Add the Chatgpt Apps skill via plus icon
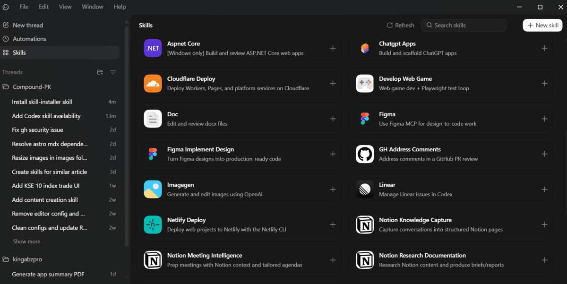Viewport: 567px width, 284px height. 544,48
